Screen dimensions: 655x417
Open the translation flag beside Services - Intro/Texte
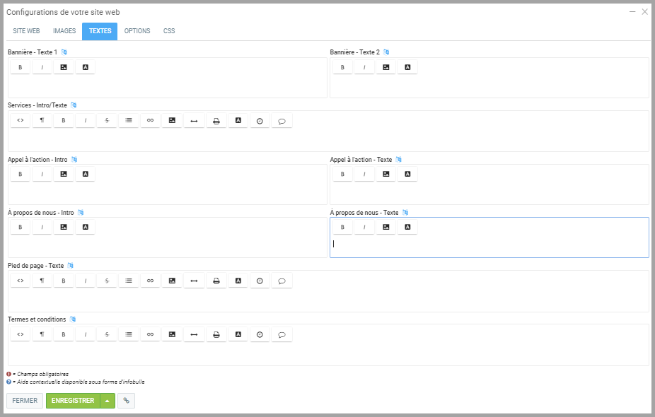tap(74, 105)
